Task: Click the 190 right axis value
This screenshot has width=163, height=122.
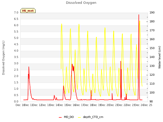Action: pos(152,12)
